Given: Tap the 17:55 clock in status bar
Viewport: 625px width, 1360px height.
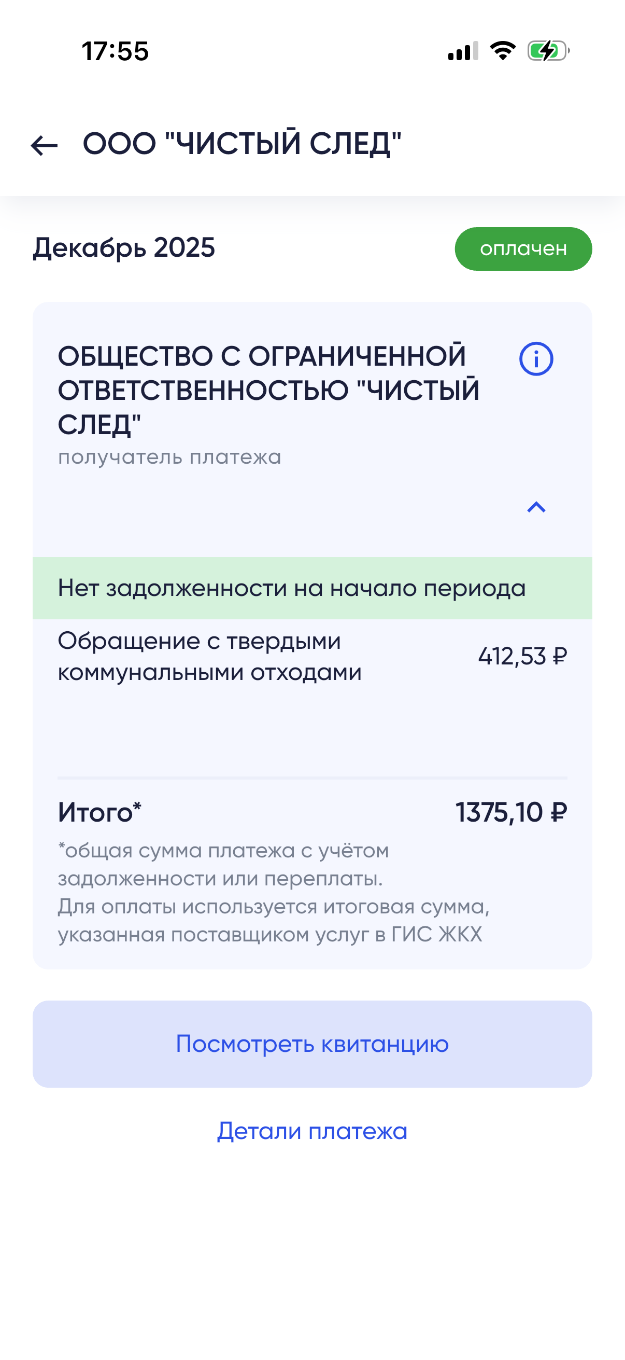Looking at the screenshot, I should click(115, 52).
